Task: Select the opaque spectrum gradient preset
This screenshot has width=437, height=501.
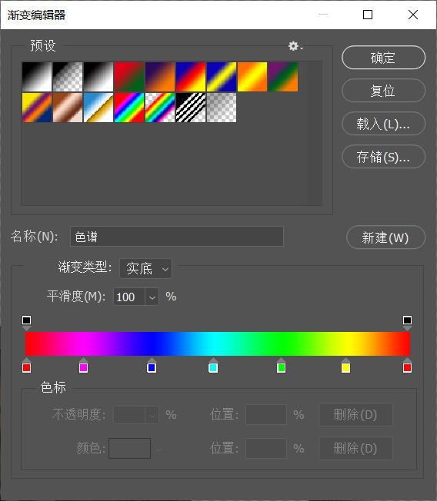Action: 129,108
